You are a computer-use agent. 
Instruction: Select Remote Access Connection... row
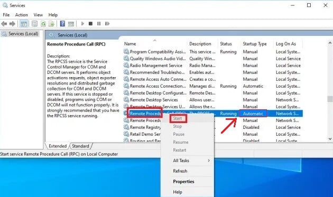click(213, 86)
